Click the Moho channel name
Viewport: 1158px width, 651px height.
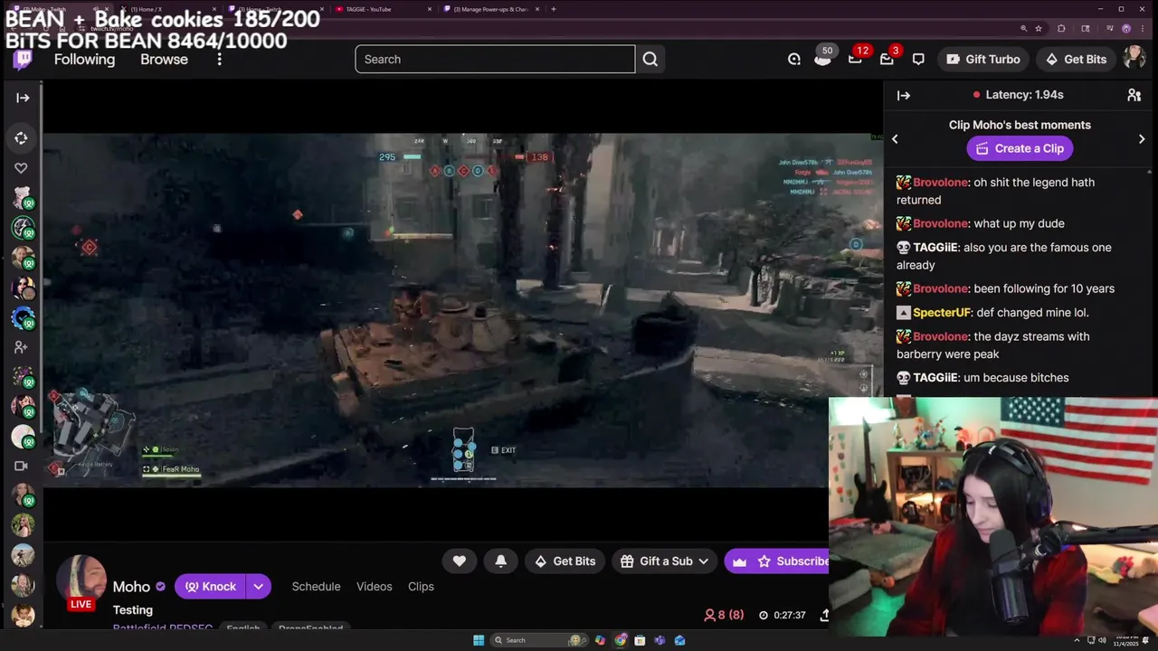131,587
